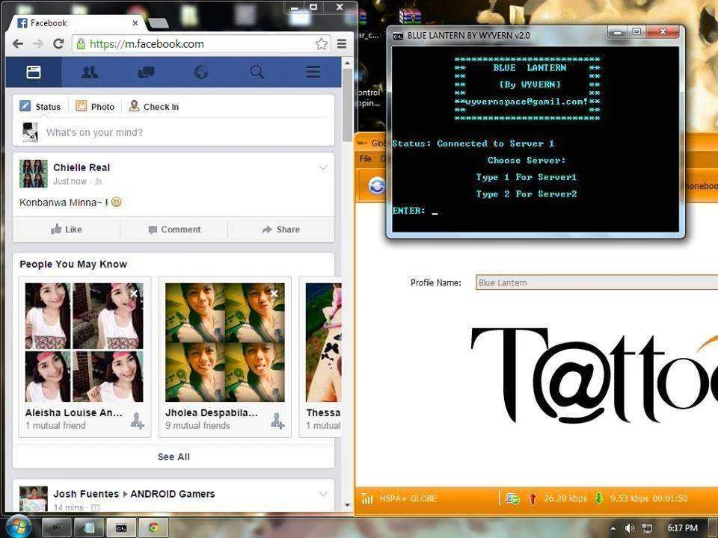Click scrollbar up arrow in Chrome
This screenshot has width=718, height=538.
348,63
